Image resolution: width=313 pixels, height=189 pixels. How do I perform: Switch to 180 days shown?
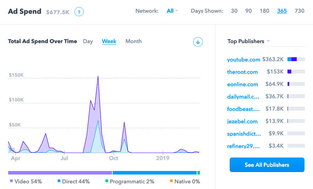(x=264, y=11)
